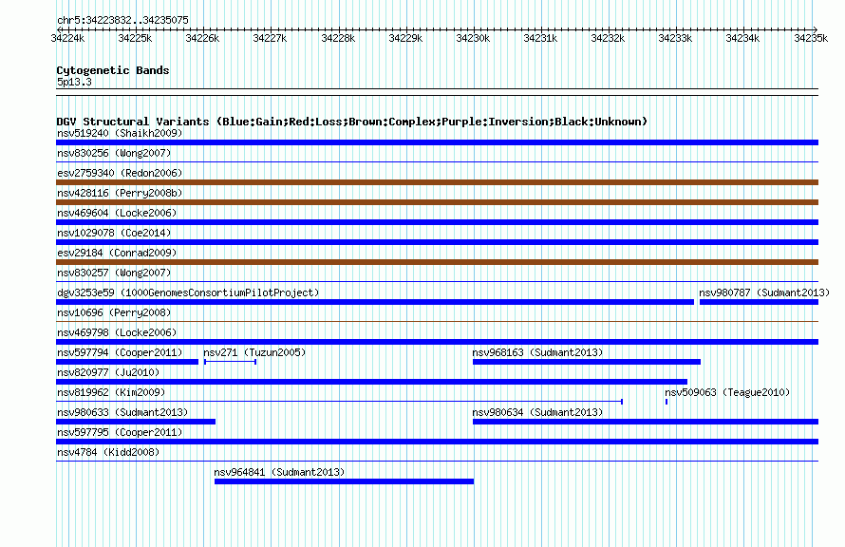Open dgv3253e59 (1000GenomesConsortiumPilotProject) label
Viewport: 845px width, 547px height.
click(188, 292)
